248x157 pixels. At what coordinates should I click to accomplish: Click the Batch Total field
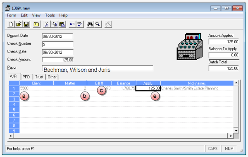click(x=224, y=68)
